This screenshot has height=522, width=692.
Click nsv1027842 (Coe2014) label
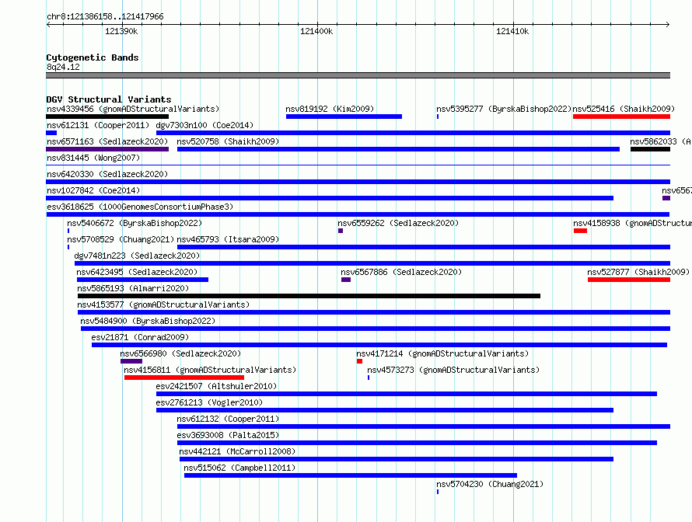[93, 190]
